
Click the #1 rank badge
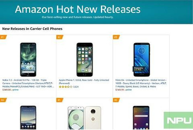(3, 37)
